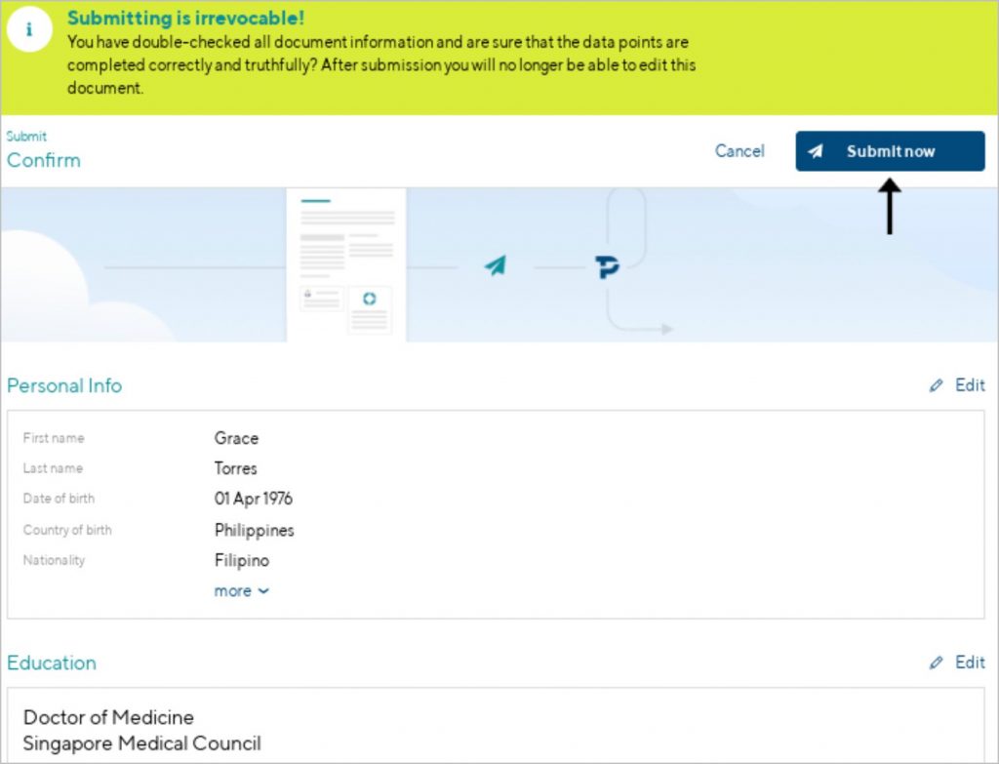The height and width of the screenshot is (764, 999).
Task: Click the Submit breadcrumb label
Action: pos(26,137)
